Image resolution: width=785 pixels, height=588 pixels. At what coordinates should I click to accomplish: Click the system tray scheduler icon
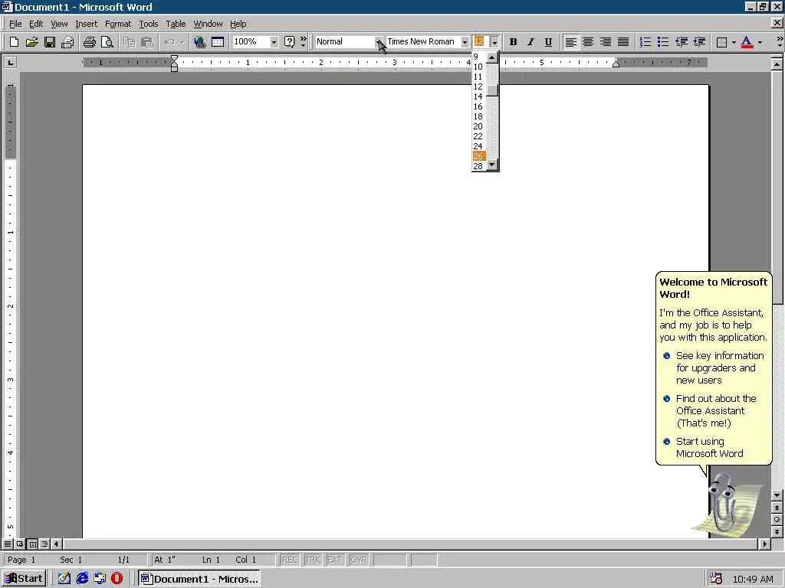tap(715, 579)
